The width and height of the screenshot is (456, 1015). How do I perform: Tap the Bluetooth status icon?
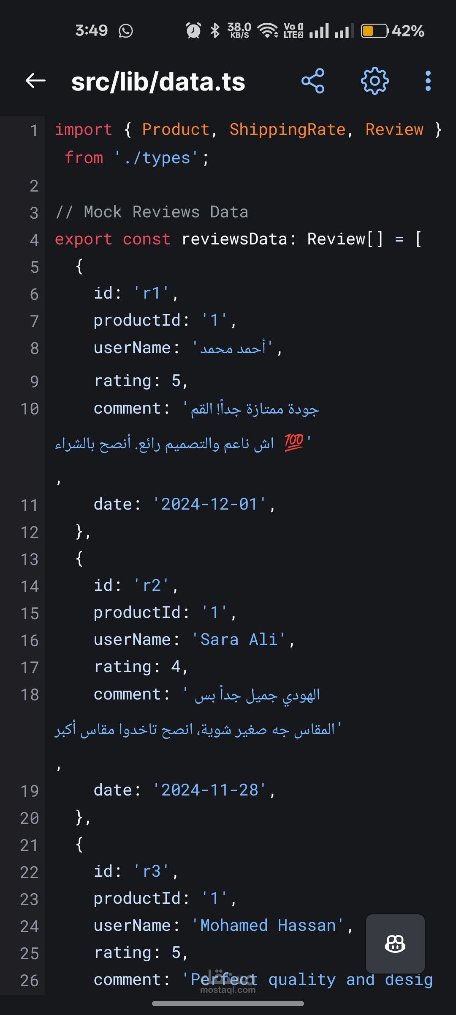(215, 30)
